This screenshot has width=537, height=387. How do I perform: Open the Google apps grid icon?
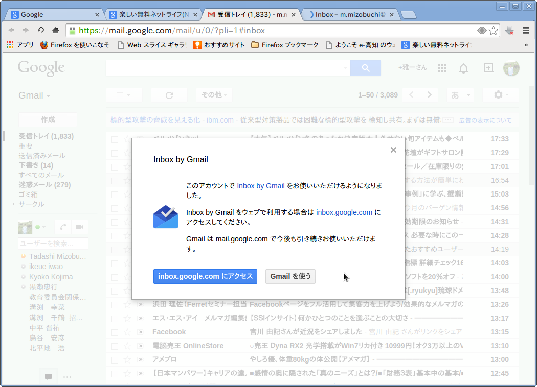442,68
